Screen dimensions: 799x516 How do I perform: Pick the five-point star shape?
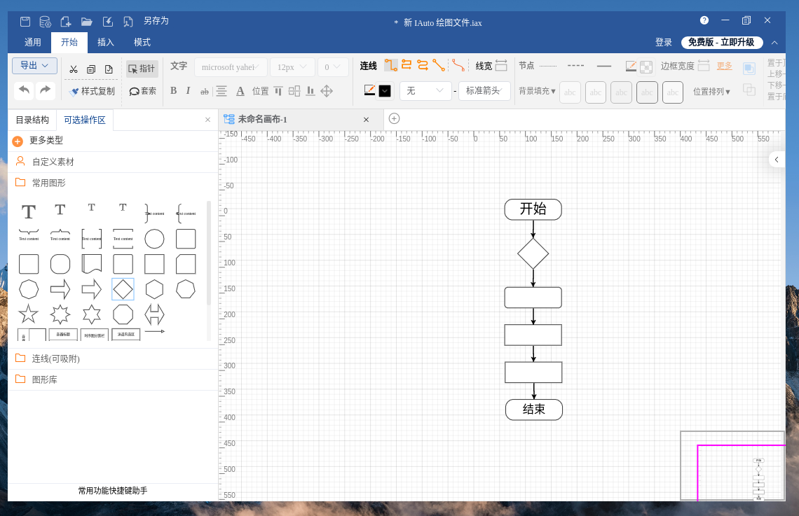click(29, 314)
